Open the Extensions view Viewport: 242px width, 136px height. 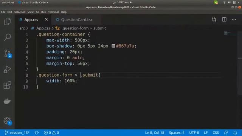coord(7,85)
